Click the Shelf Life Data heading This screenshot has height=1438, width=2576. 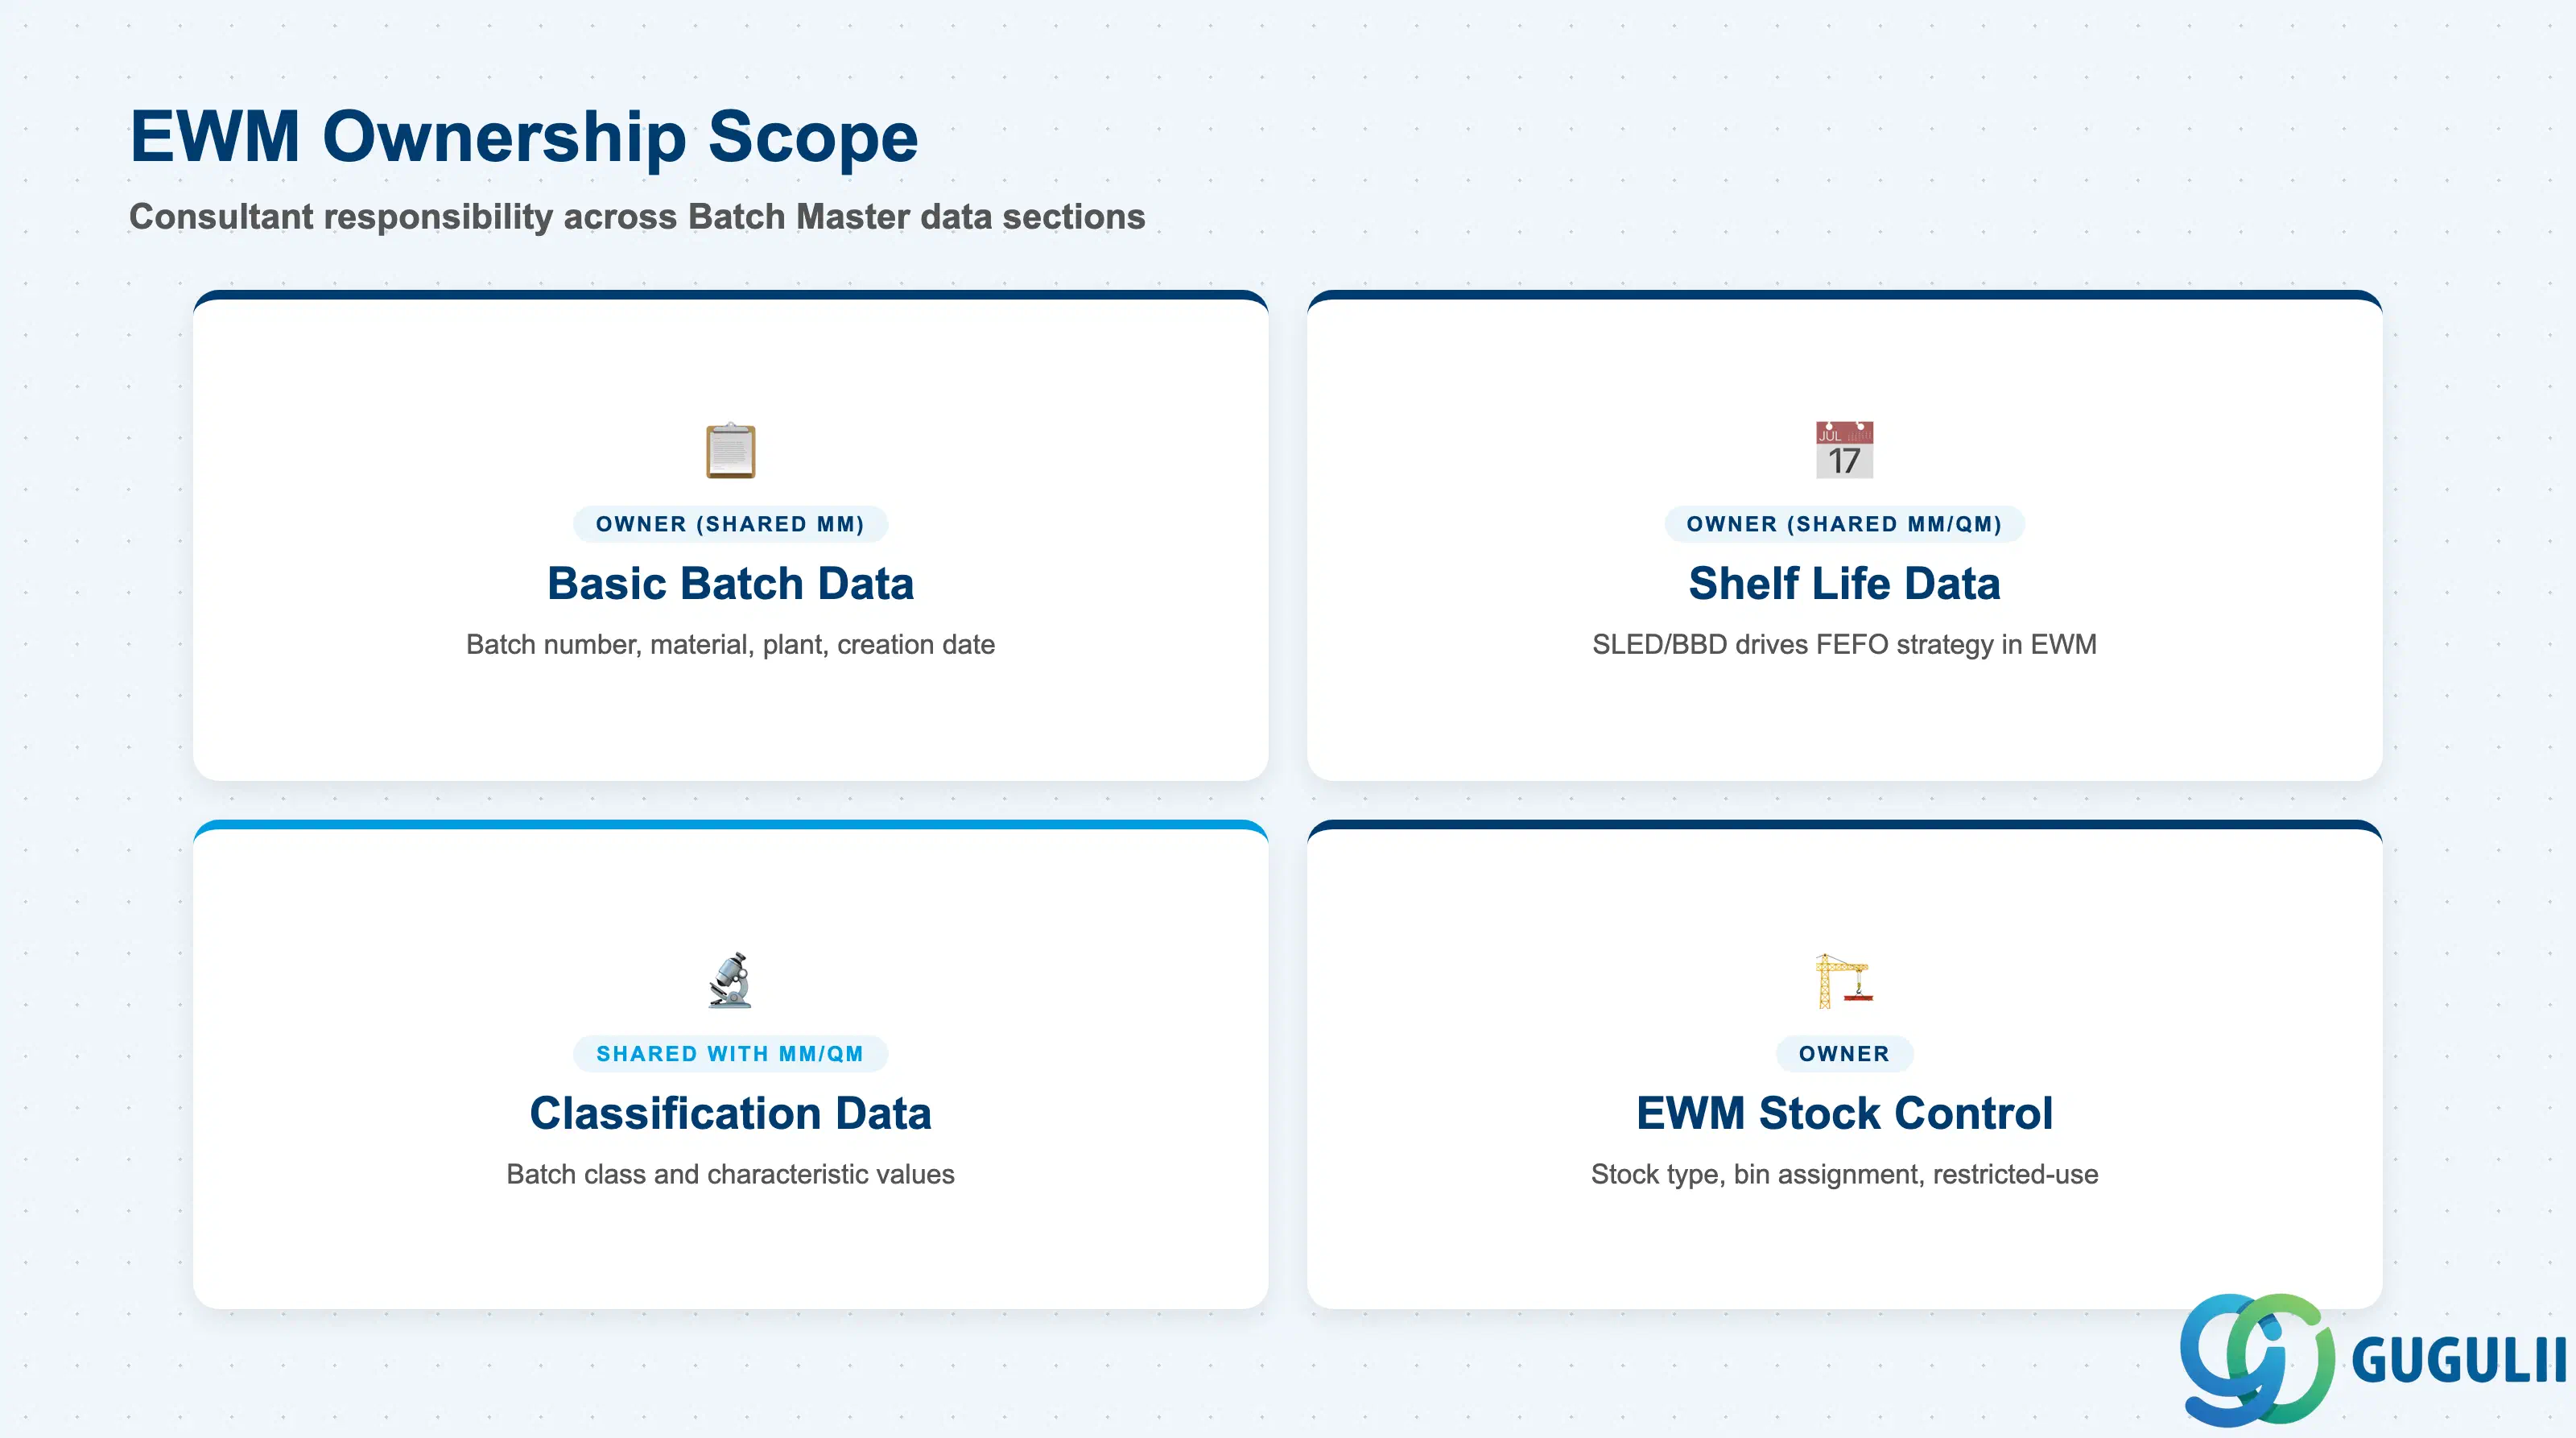pos(1844,584)
